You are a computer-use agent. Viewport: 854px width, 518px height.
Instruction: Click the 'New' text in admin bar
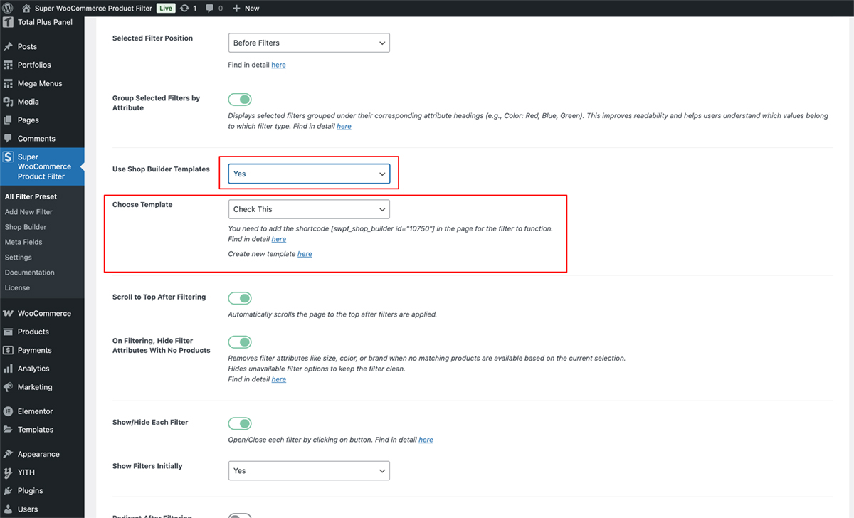pos(252,9)
